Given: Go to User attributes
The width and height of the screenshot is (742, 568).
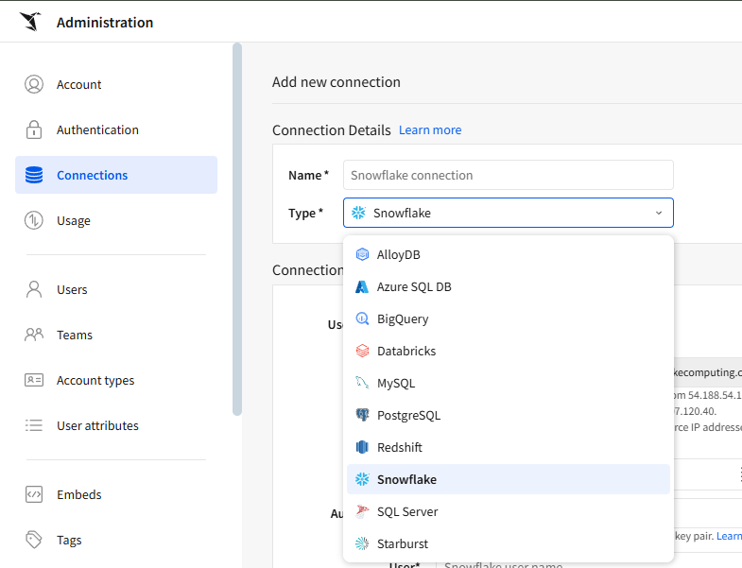Looking at the screenshot, I should click(x=116, y=425).
